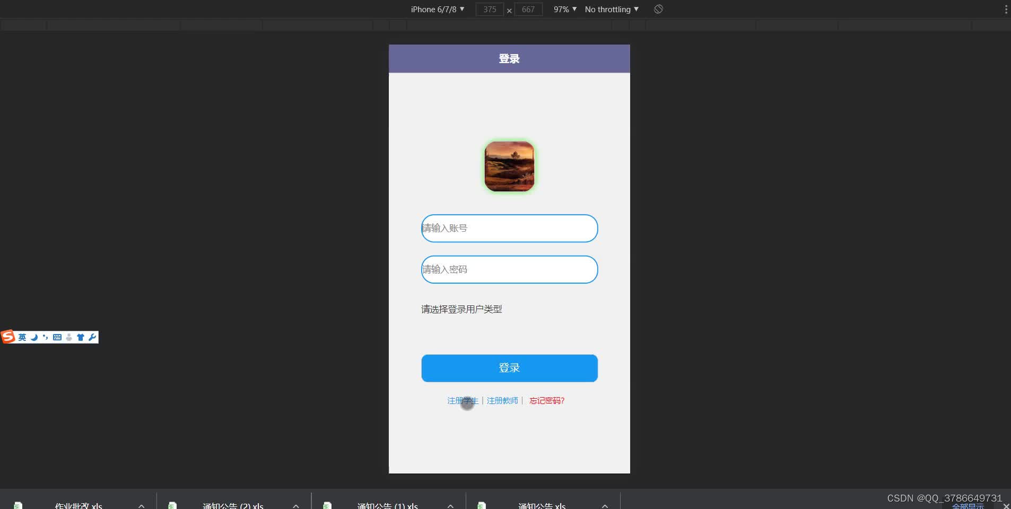Click the 注册学生 link
Image resolution: width=1011 pixels, height=509 pixels.
tap(463, 401)
